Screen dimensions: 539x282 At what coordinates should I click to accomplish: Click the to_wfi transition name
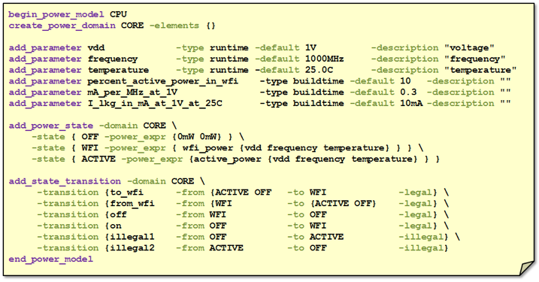[x=127, y=193]
